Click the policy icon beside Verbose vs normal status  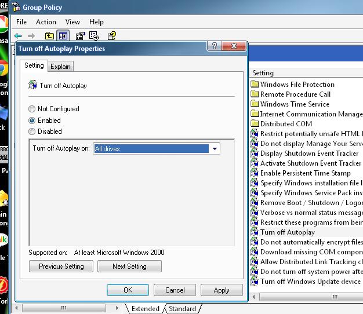click(254, 212)
